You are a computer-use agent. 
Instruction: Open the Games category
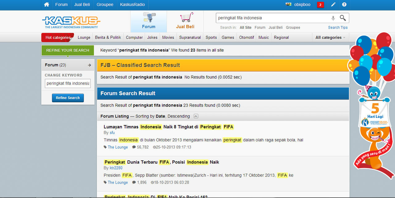tap(228, 38)
